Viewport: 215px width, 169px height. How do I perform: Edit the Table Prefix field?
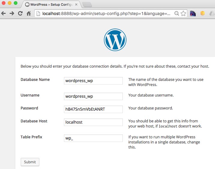click(x=93, y=138)
